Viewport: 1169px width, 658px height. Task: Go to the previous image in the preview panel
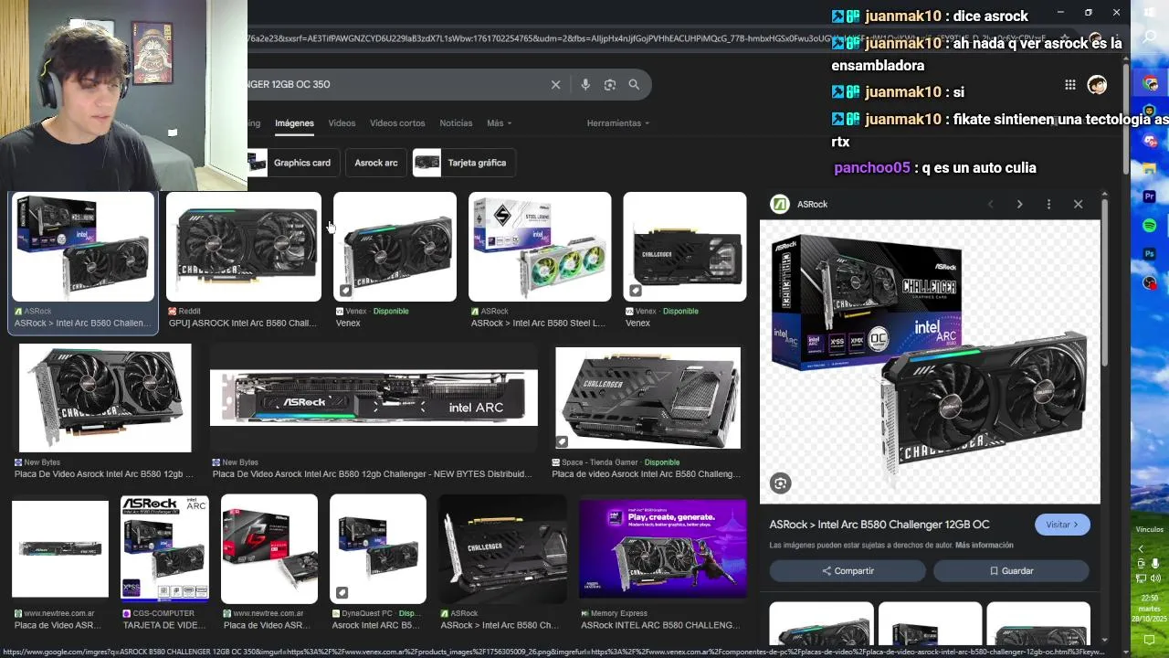990,205
